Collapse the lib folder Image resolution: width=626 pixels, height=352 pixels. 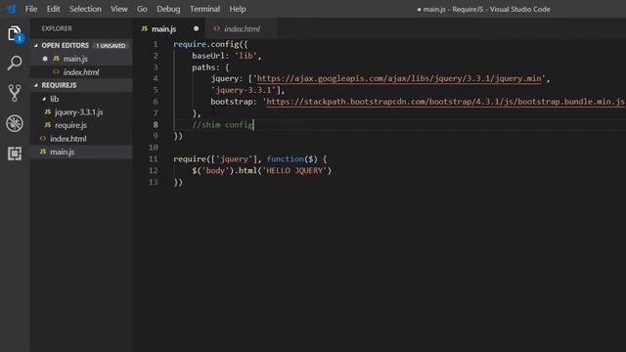(x=44, y=99)
